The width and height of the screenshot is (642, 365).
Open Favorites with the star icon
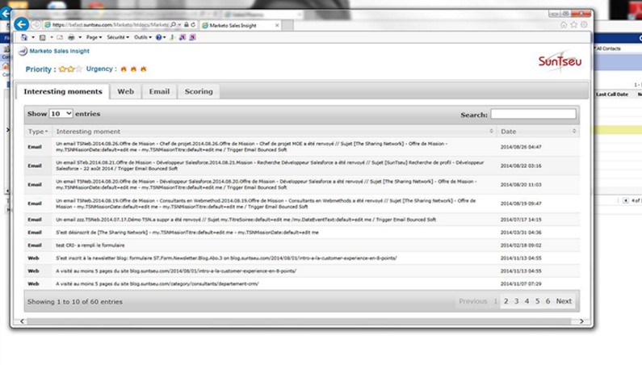pos(574,25)
